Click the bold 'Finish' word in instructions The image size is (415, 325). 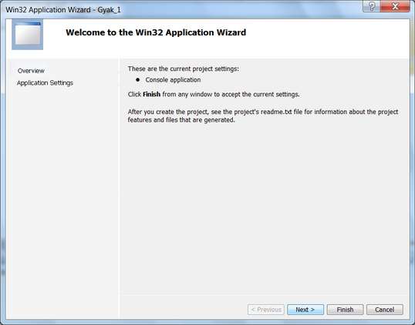point(152,94)
